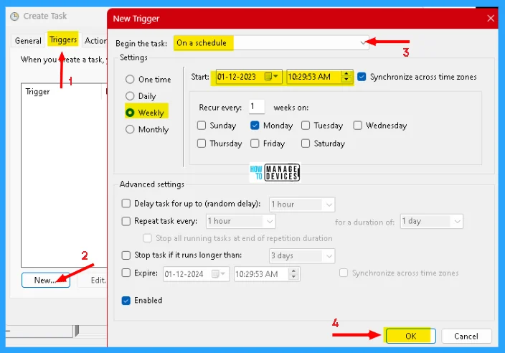Close the New Trigger dialog
The image size is (505, 353).
[x=491, y=19]
